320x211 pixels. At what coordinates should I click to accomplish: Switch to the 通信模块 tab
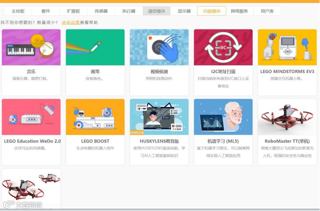click(156, 11)
